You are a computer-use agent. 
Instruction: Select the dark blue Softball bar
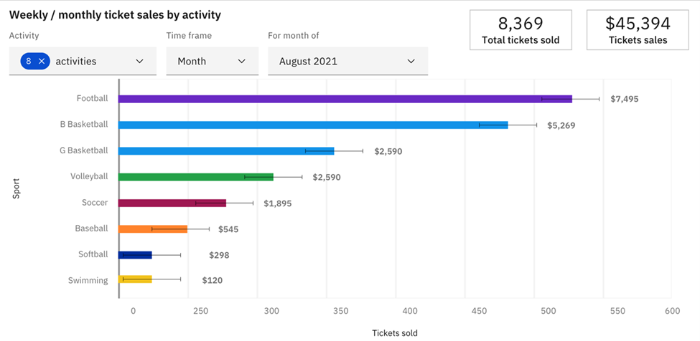135,255
